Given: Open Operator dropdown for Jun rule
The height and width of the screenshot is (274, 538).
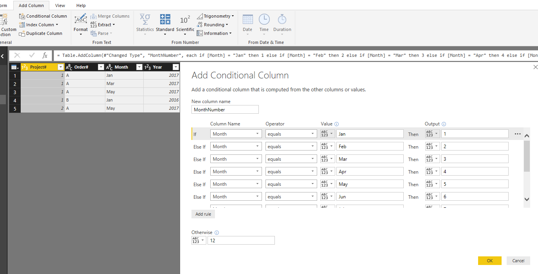Looking at the screenshot, I should 291,197.
